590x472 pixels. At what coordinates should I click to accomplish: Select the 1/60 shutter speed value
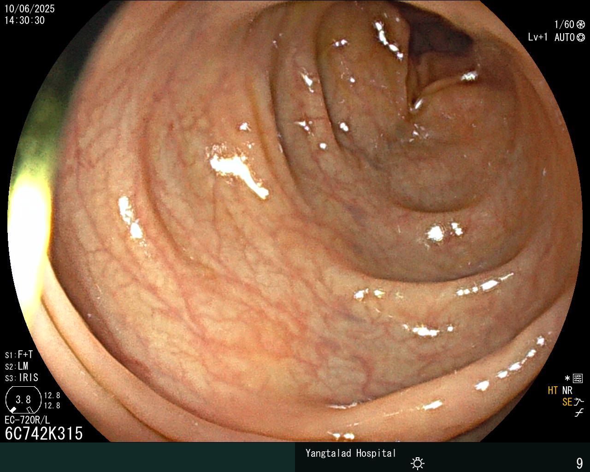tap(564, 24)
